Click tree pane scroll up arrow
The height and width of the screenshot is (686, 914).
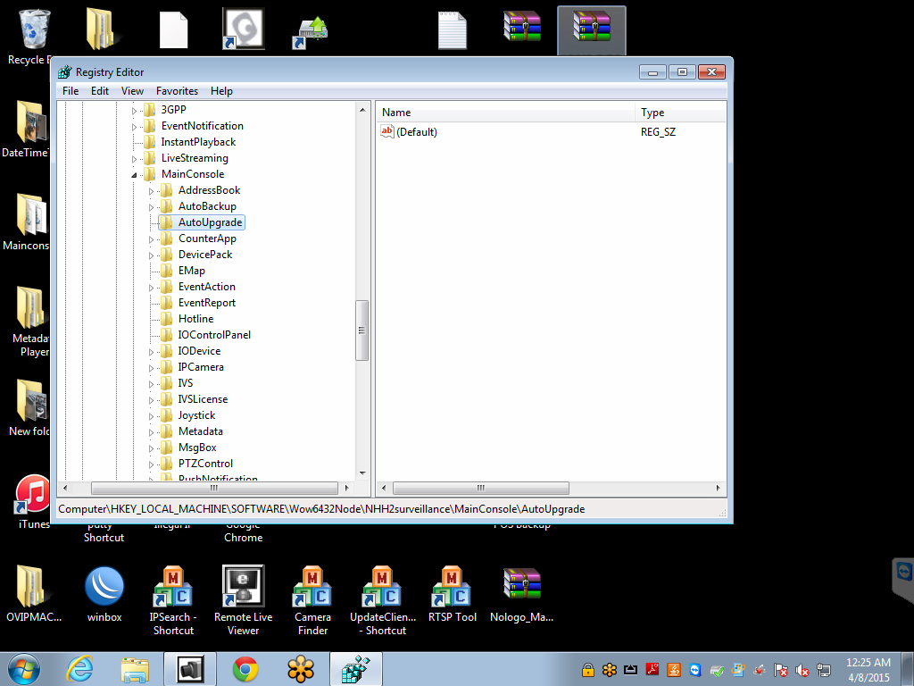point(362,110)
